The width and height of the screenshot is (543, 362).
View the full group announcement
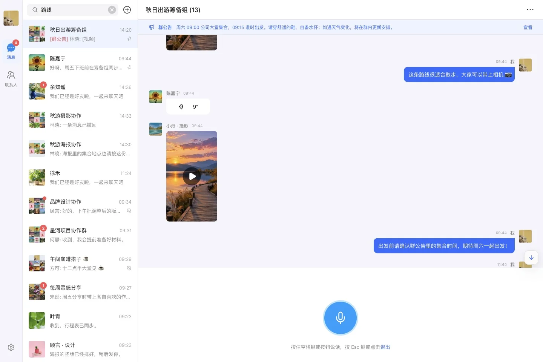528,28
